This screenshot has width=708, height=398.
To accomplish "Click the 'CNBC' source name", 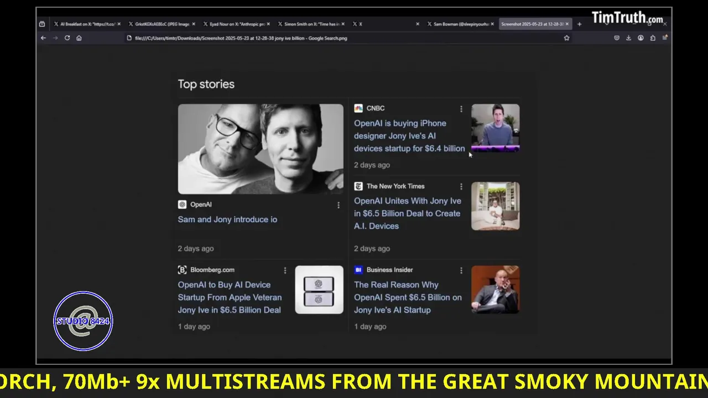I will 376,108.
